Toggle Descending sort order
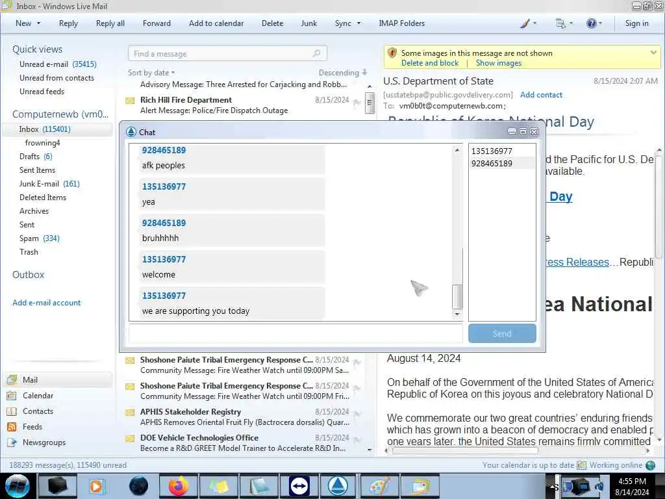 point(343,73)
